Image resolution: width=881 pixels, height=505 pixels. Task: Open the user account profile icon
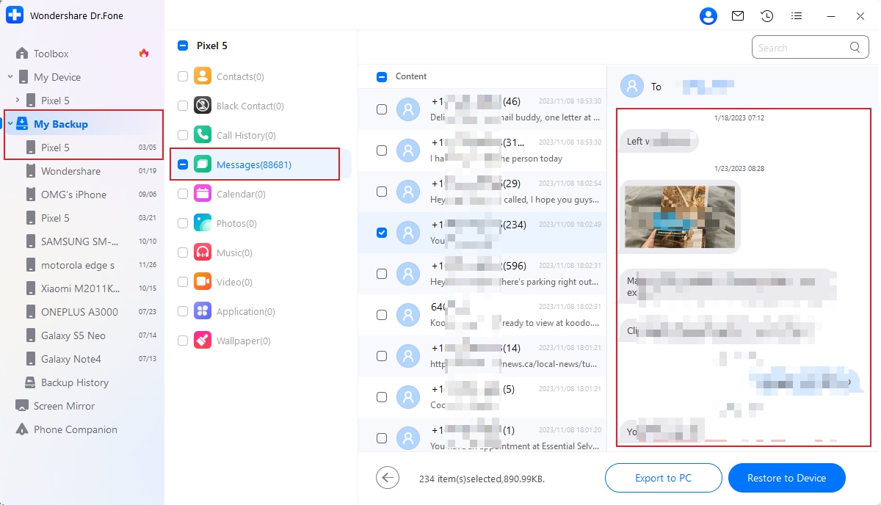point(708,16)
